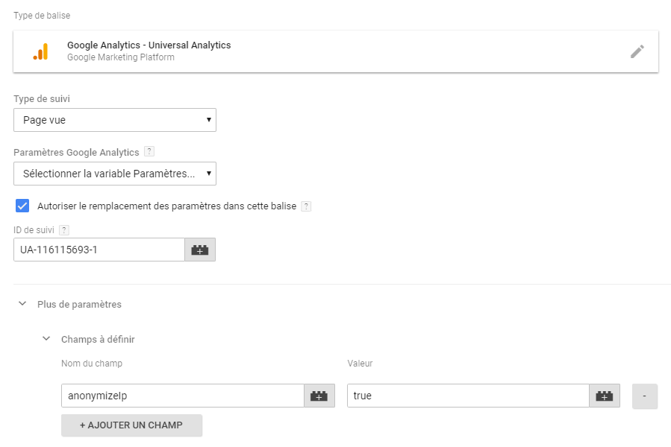Click the Plus de paramètres label

coord(80,304)
